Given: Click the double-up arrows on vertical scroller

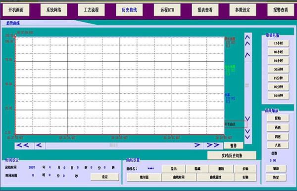Looking at the screenshot, I should (x=248, y=40).
